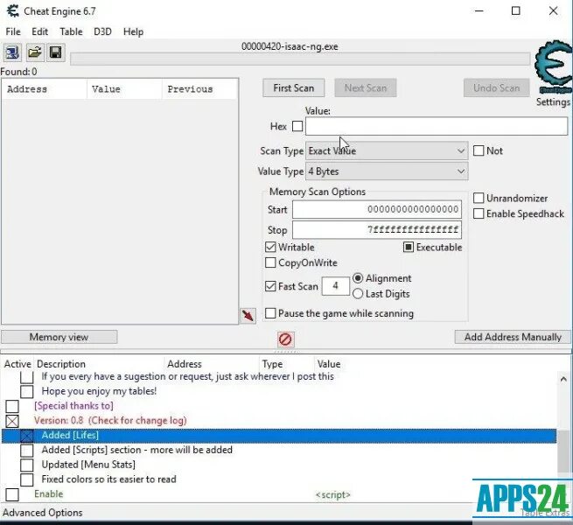Click the Cheat Engine title bar icon
This screenshot has height=525, width=573.
click(x=12, y=11)
